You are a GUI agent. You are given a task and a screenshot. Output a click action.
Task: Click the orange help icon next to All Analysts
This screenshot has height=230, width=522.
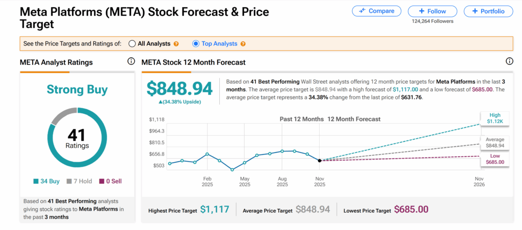[x=176, y=44]
